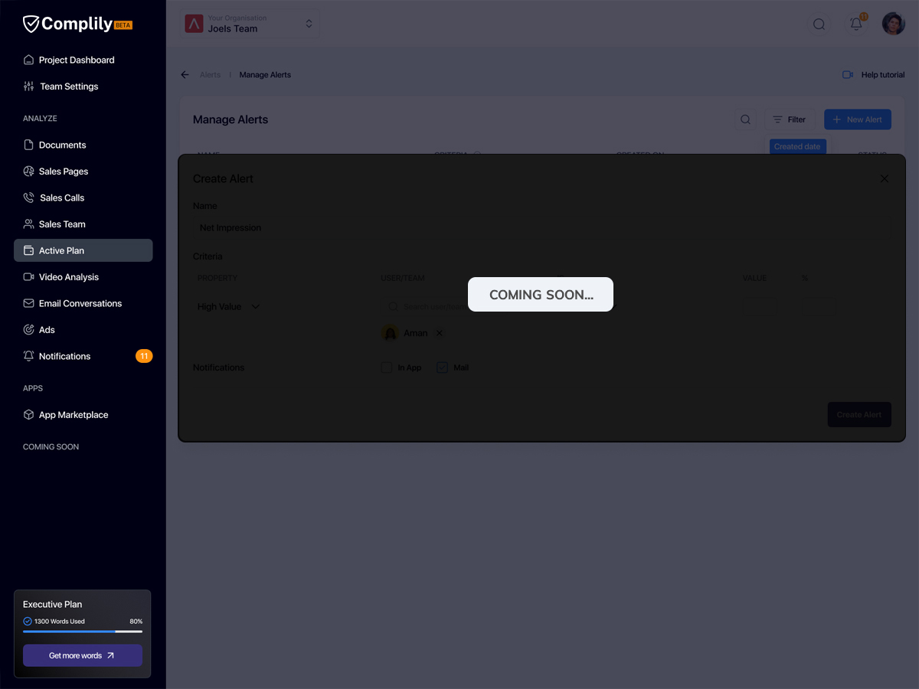The height and width of the screenshot is (689, 919).
Task: Toggle the Mail notification checkbox
Action: pos(442,367)
